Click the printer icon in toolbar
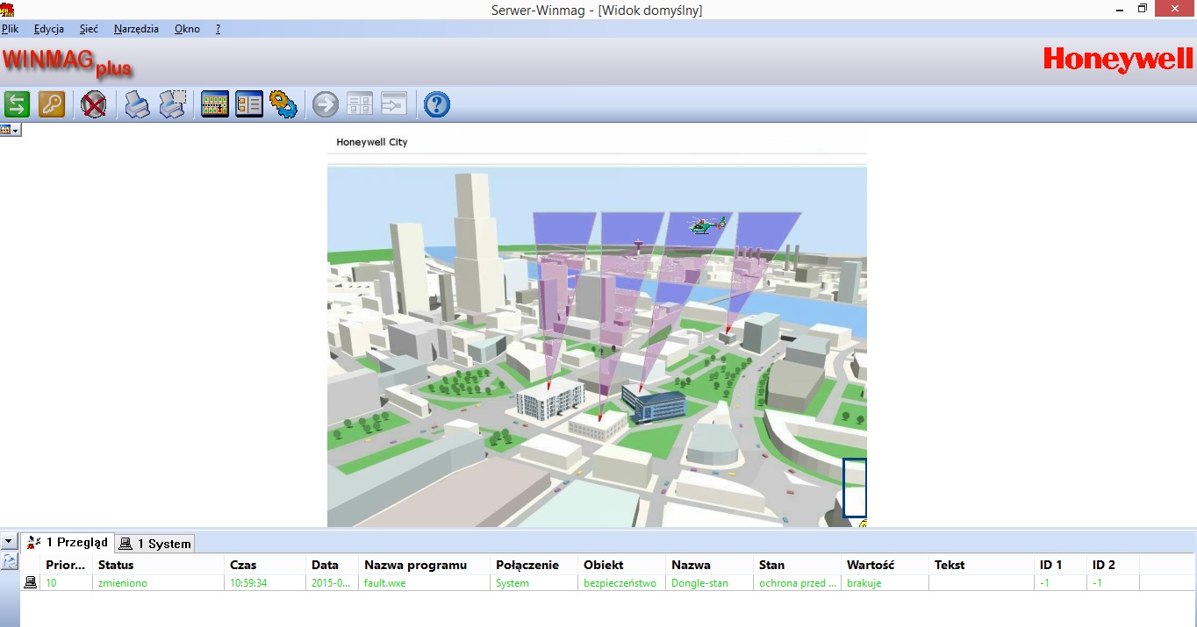This screenshot has width=1197, height=627. (x=137, y=104)
